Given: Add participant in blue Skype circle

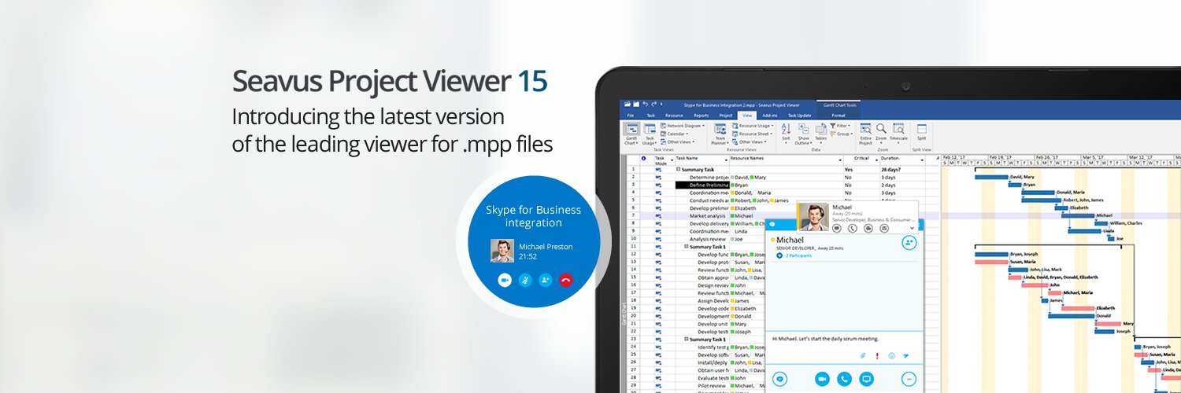Looking at the screenshot, I should coord(546,280).
